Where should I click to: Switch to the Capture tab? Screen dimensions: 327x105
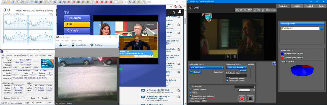[x=283, y=6]
